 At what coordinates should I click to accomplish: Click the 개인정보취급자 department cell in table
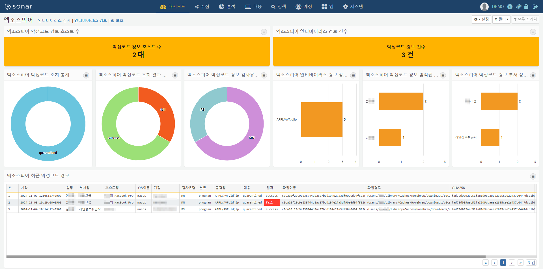click(x=90, y=209)
